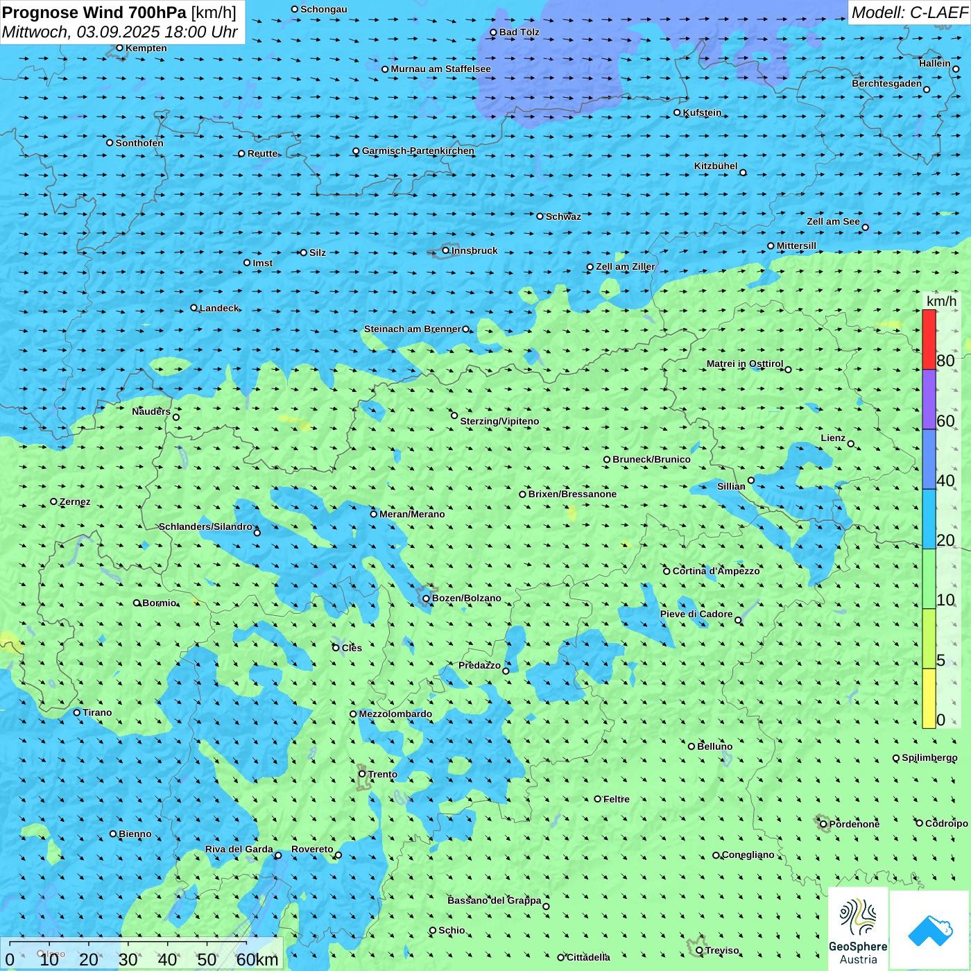The height and width of the screenshot is (971, 971).
Task: Click the blue cloud logo icon
Action: click(930, 930)
